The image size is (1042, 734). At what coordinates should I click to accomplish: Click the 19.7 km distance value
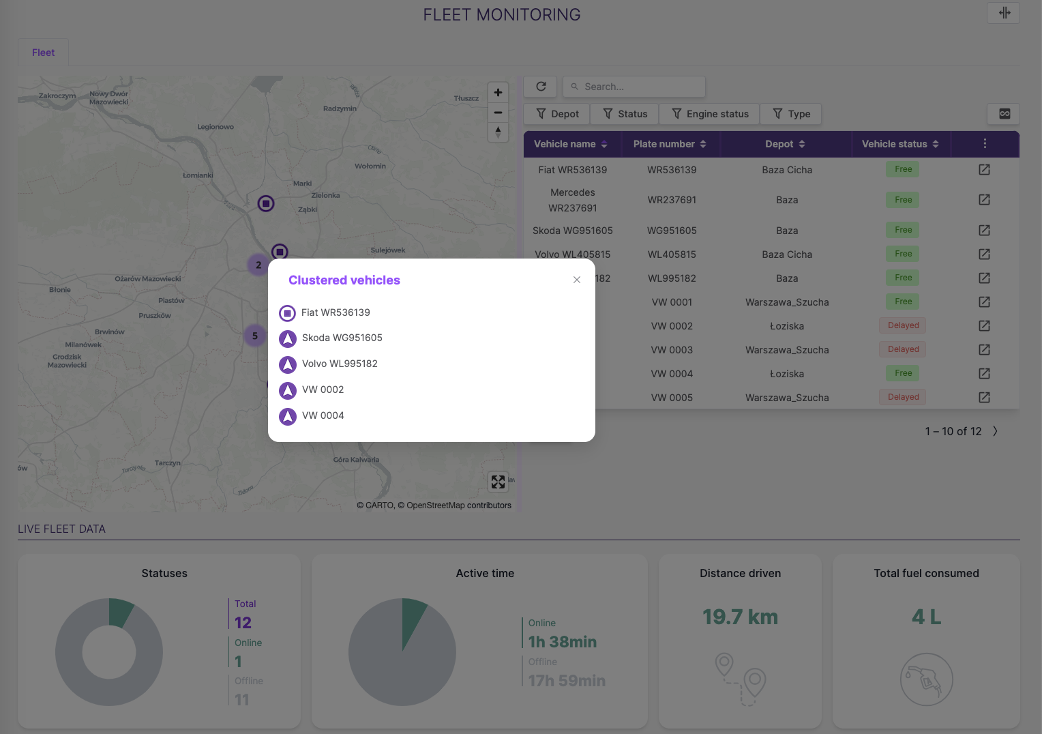pyautogui.click(x=740, y=617)
